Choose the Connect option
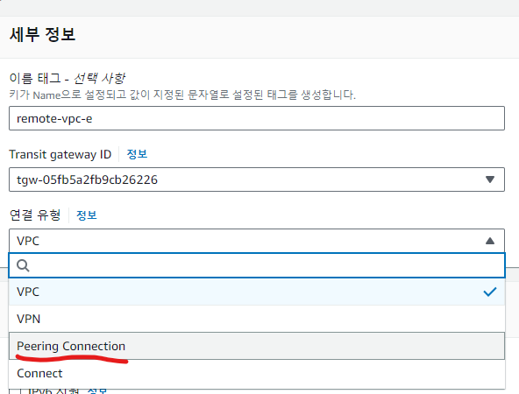Screen dimensions: 519x394 [257, 373]
